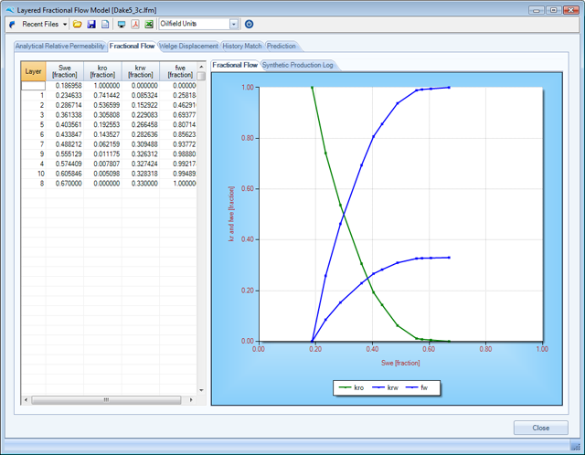Click the fw legend entry in the chart
585x455 pixels.
coord(417,388)
